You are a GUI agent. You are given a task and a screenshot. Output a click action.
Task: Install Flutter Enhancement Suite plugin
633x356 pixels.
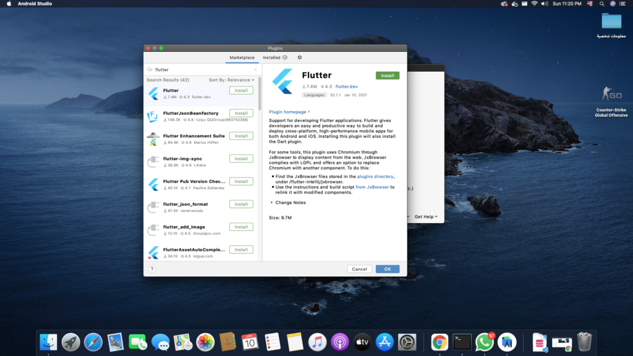241,136
